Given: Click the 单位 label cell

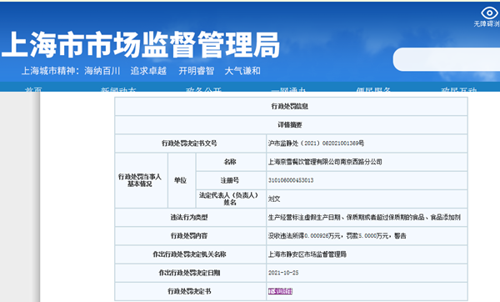Looking at the screenshot, I should click(x=182, y=180).
